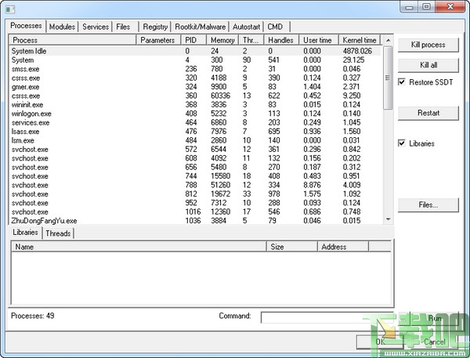Select csrss.exe with PID 360
This screenshot has width=470, height=358.
tap(196, 96)
